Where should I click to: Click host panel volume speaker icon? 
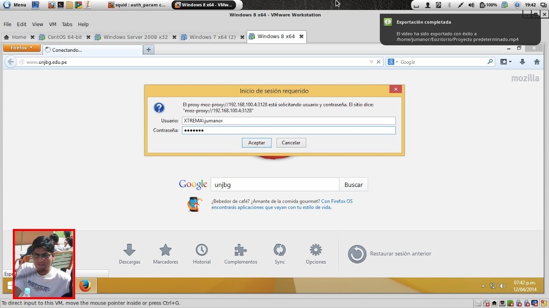pos(471,5)
